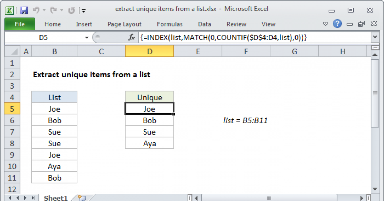The width and height of the screenshot is (384, 201).
Task: Open the Name Box dropdown
Action: [86, 37]
